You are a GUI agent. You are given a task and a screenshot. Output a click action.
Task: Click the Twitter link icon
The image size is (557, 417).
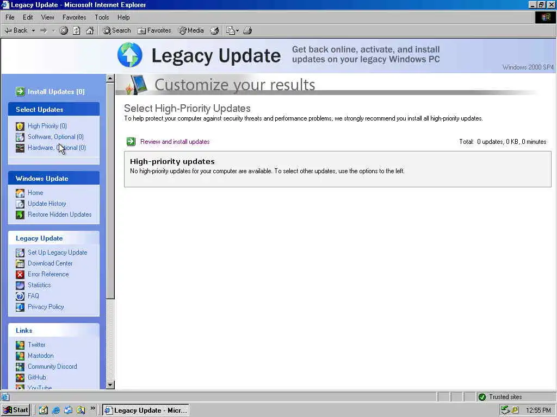click(20, 345)
